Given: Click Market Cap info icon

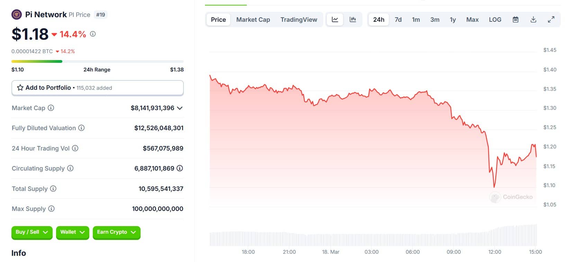Looking at the screenshot, I should coord(51,108).
